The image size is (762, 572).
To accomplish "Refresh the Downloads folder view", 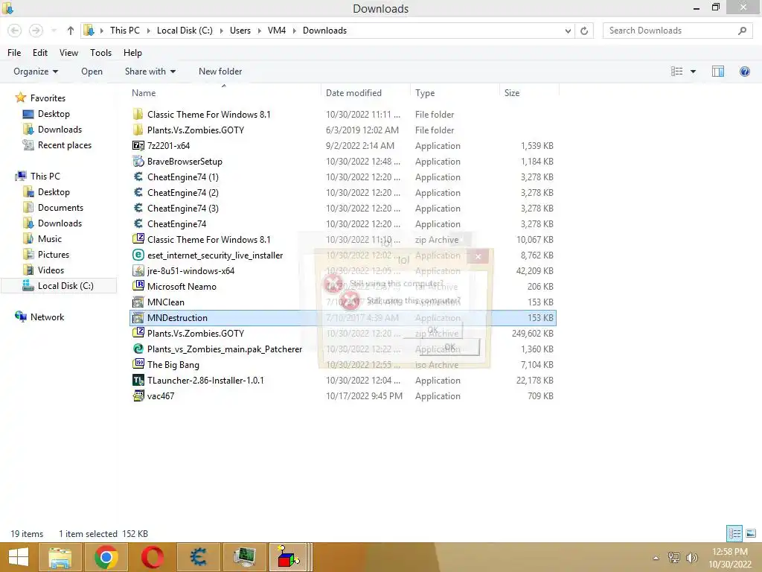I will [x=584, y=31].
